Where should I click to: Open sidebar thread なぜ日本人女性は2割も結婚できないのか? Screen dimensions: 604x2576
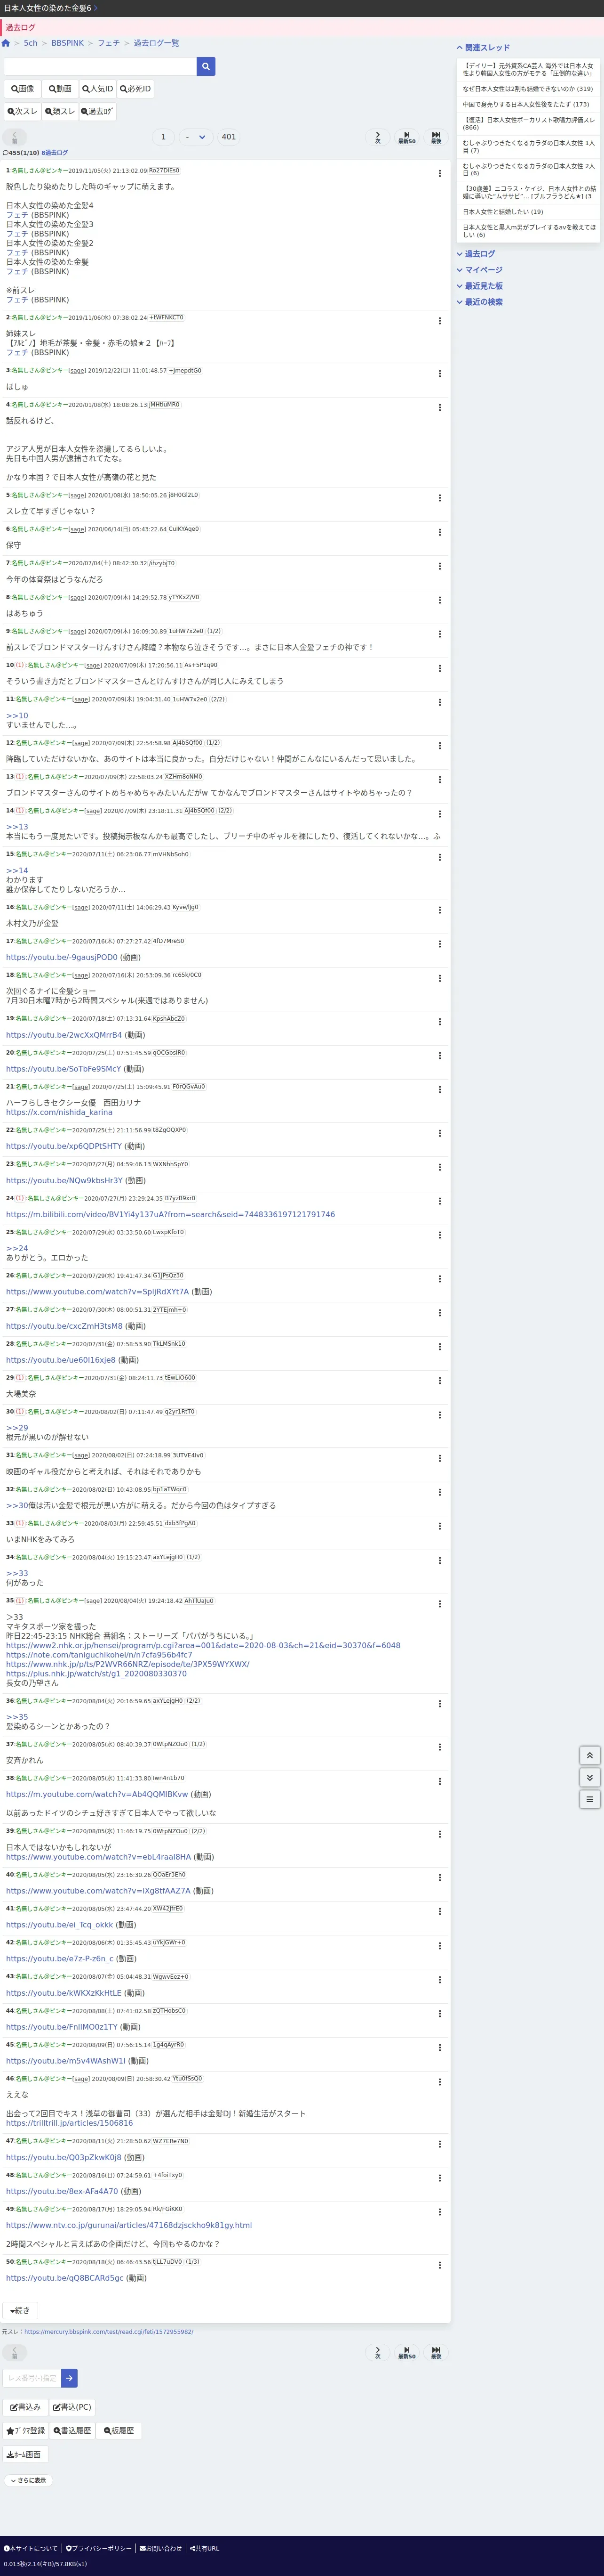tap(527, 89)
